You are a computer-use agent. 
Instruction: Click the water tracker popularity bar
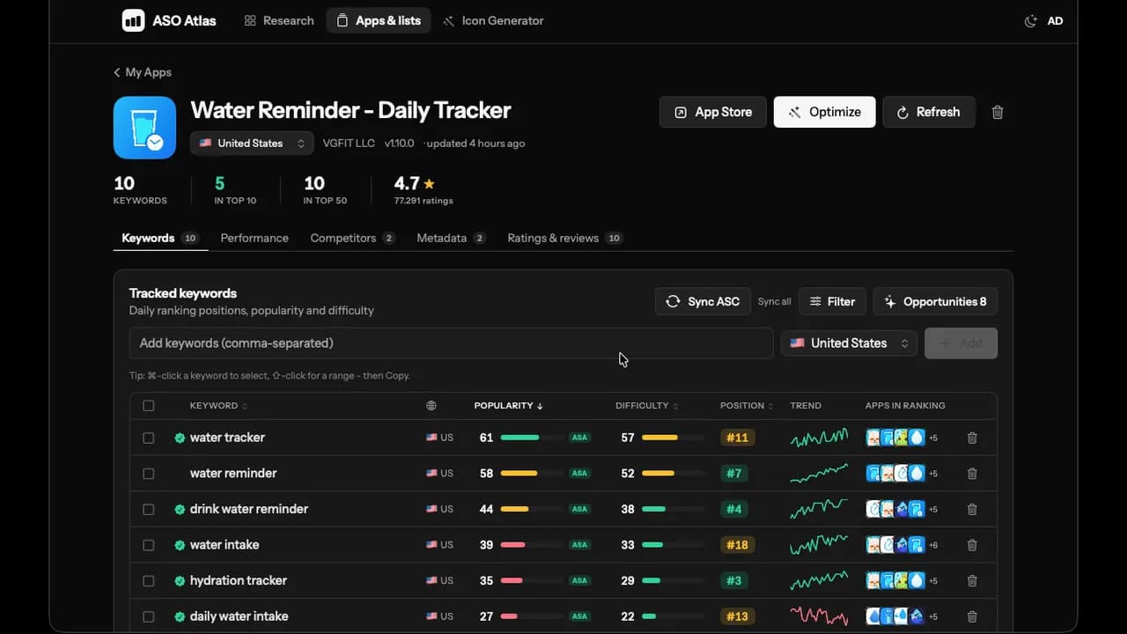[532, 438]
